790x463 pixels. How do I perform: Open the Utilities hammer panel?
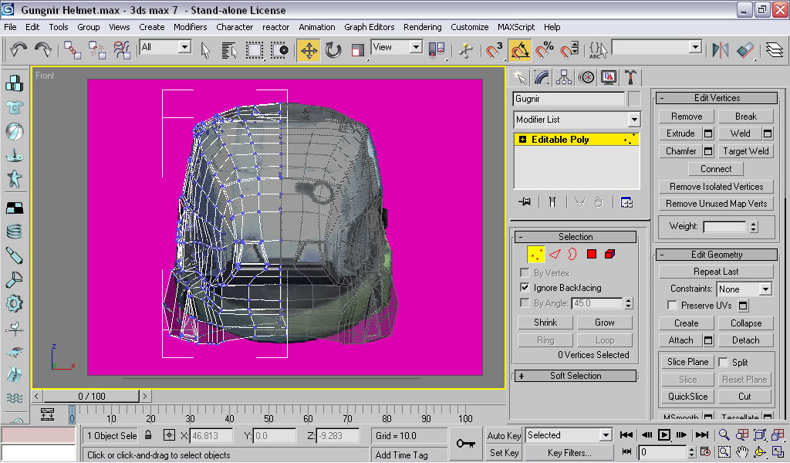(x=630, y=77)
